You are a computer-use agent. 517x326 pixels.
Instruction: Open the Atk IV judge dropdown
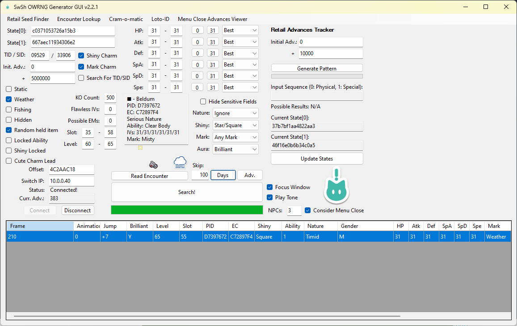pos(240,42)
